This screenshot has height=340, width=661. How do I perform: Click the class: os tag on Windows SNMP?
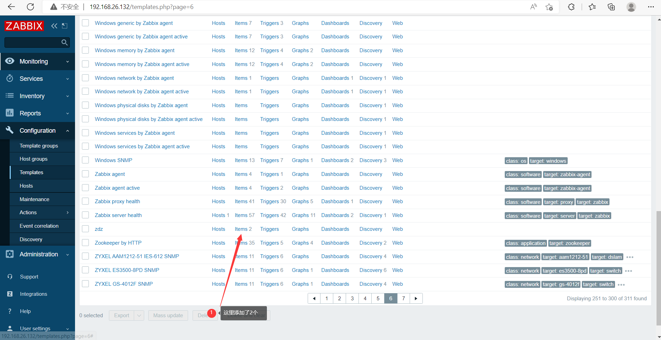coord(516,161)
